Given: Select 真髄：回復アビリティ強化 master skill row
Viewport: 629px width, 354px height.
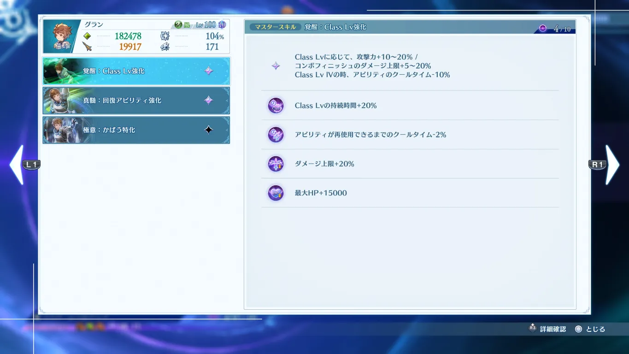Looking at the screenshot, I should tap(136, 100).
